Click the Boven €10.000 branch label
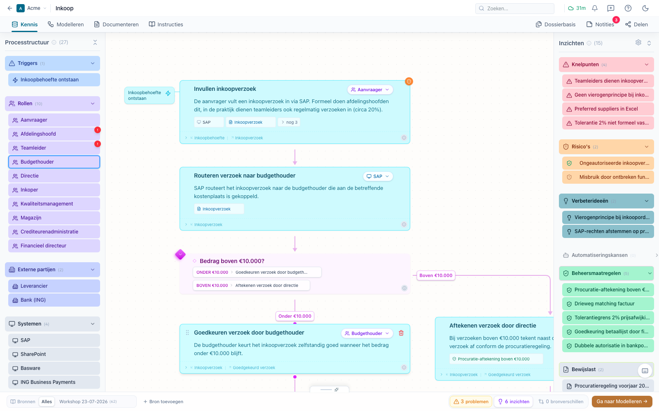Screen dimensions: 659x411 click(436, 275)
